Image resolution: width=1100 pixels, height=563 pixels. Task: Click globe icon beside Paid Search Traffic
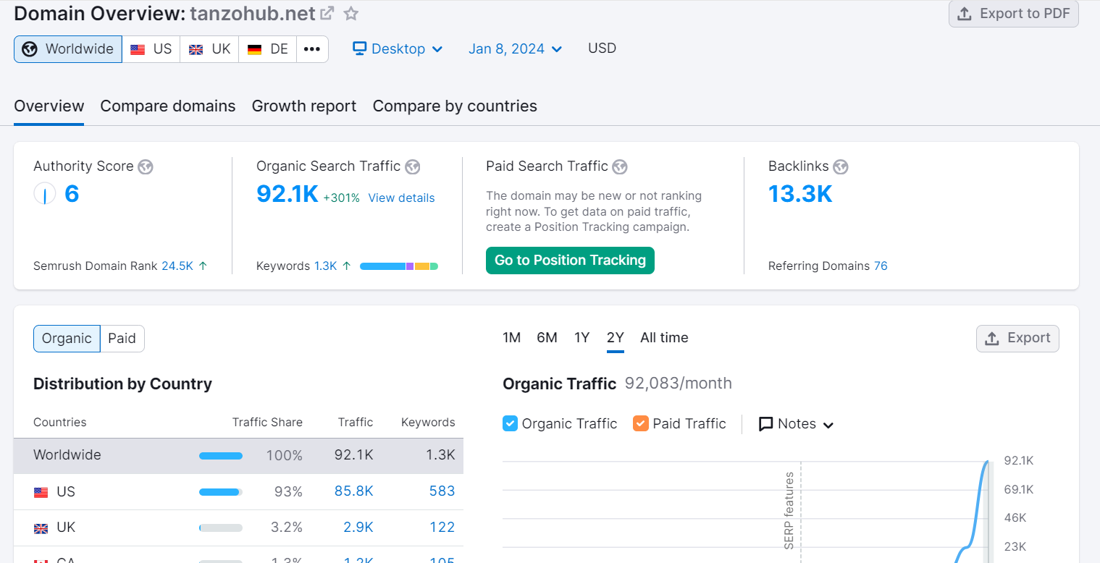pos(620,167)
